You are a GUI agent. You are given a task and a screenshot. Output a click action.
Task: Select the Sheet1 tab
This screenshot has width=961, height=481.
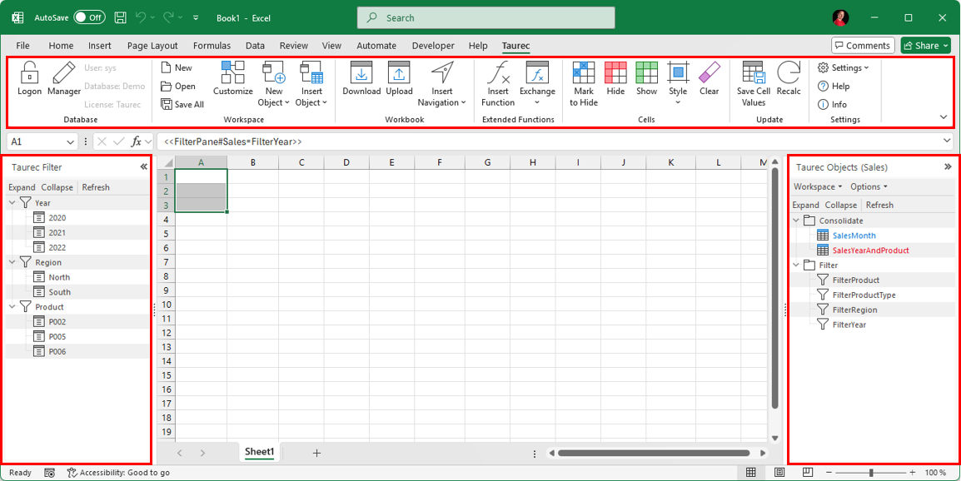point(259,452)
